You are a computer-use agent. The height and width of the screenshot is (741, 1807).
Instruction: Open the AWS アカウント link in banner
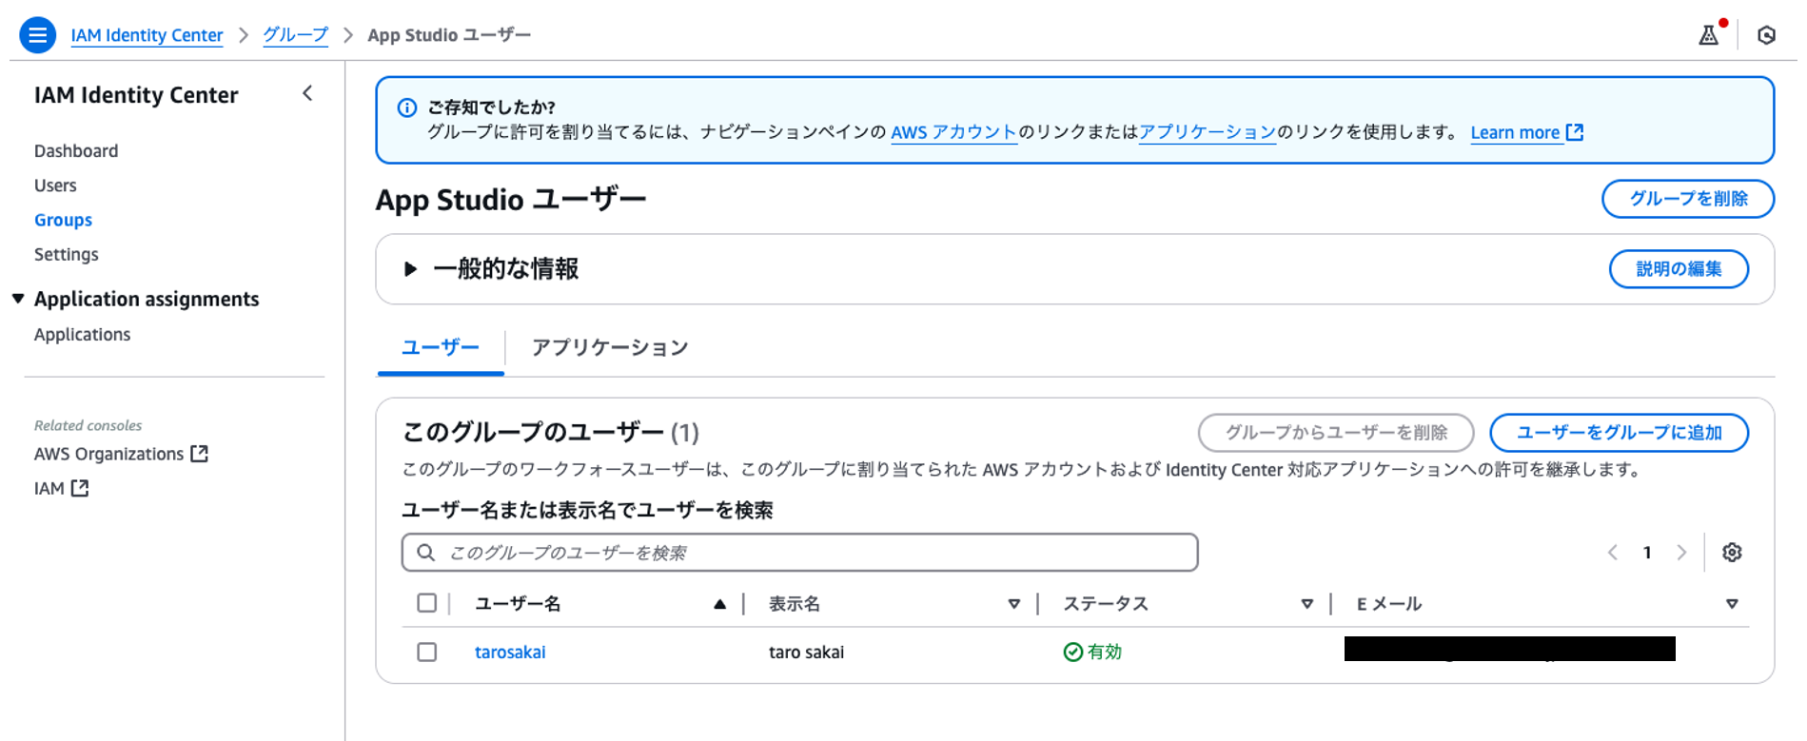[953, 132]
